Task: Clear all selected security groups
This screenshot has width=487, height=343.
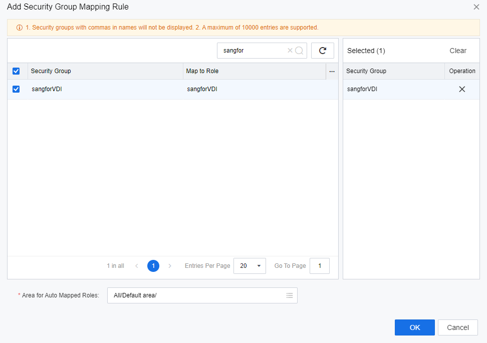Action: (457, 51)
